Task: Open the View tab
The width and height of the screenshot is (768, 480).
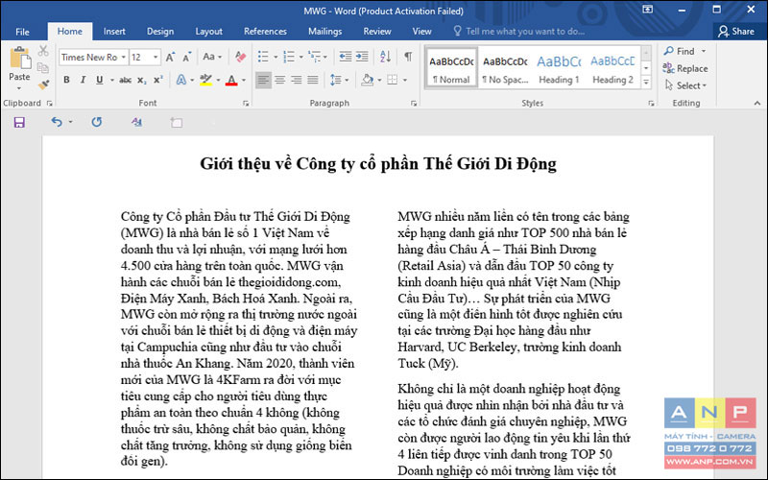Action: point(421,32)
